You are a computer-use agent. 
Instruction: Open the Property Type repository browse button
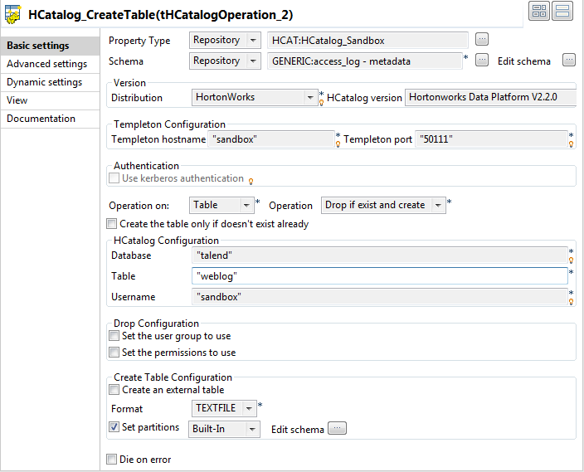click(x=482, y=40)
